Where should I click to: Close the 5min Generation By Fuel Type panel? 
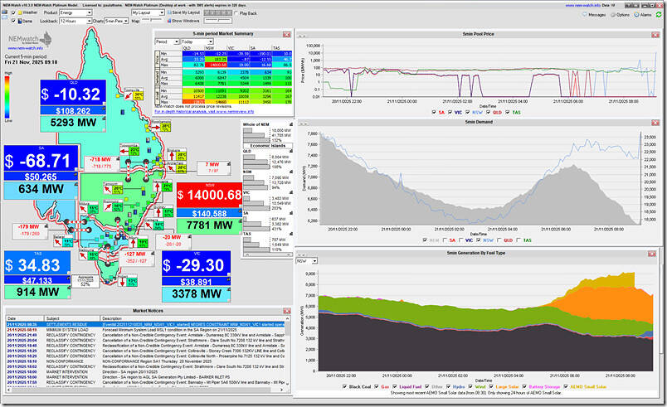pyautogui.click(x=652, y=254)
